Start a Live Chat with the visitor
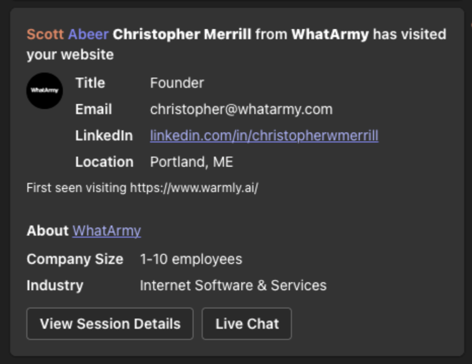 pos(247,324)
